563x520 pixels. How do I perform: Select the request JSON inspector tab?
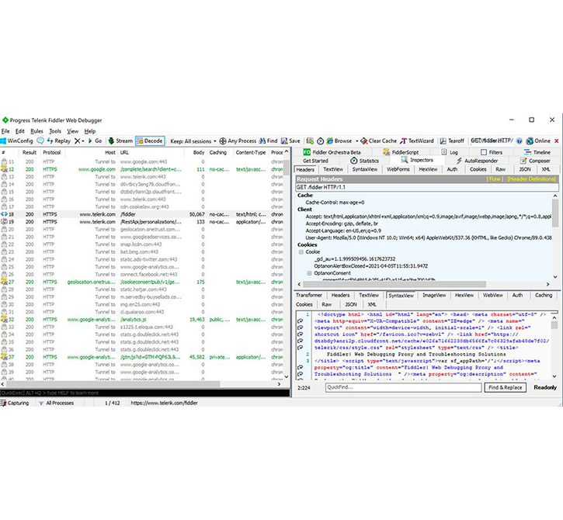click(525, 169)
